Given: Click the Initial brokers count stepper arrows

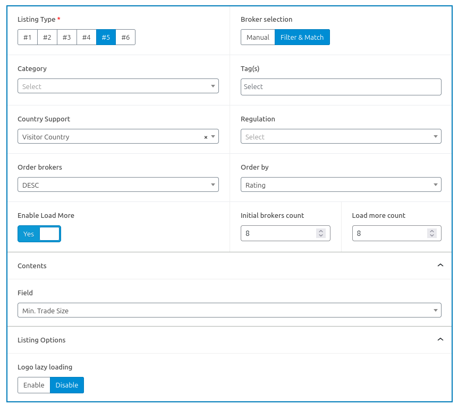Looking at the screenshot, I should [x=320, y=233].
